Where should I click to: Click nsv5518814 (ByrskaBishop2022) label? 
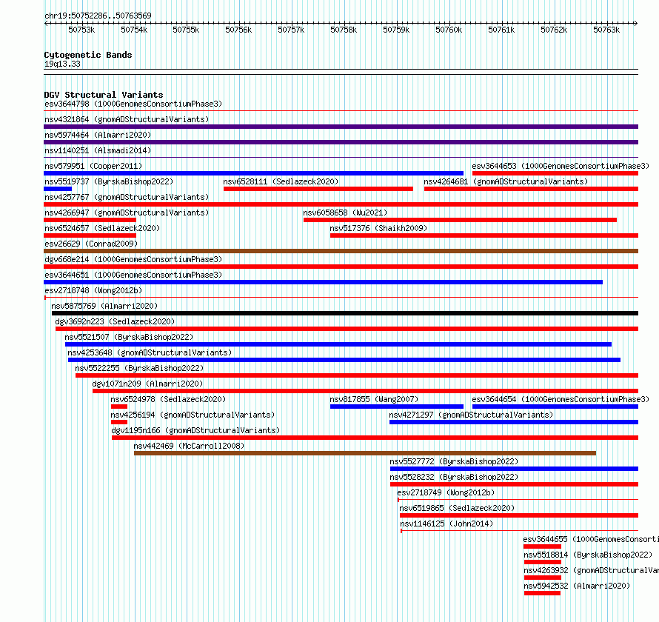(588, 555)
